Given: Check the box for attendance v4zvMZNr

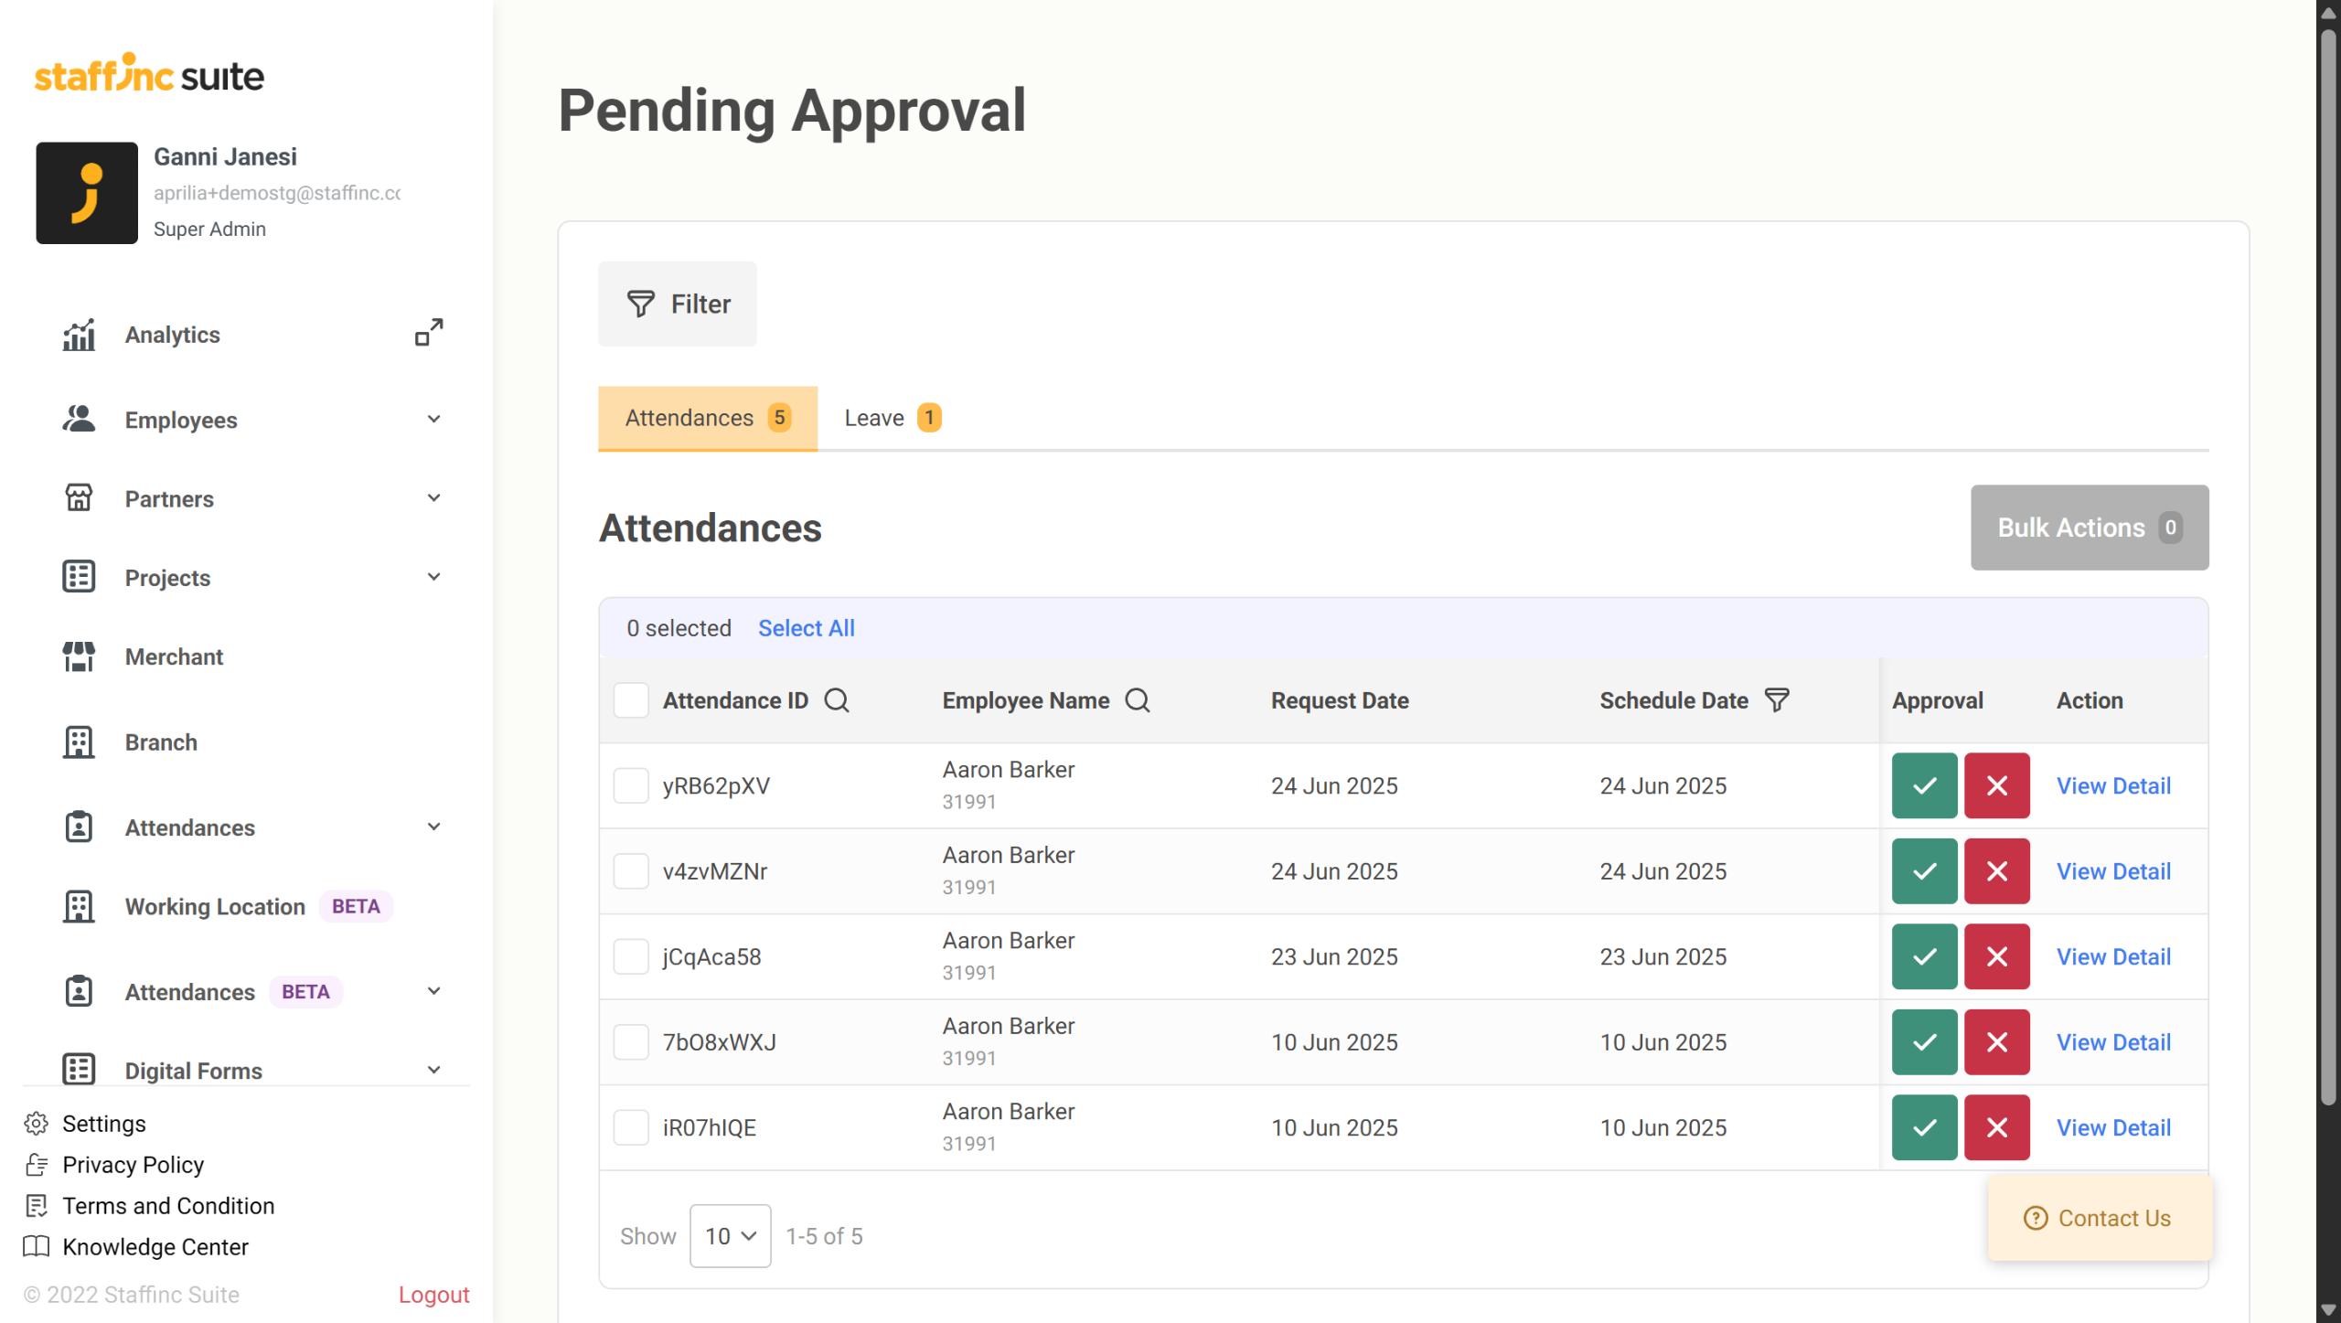Looking at the screenshot, I should point(631,871).
